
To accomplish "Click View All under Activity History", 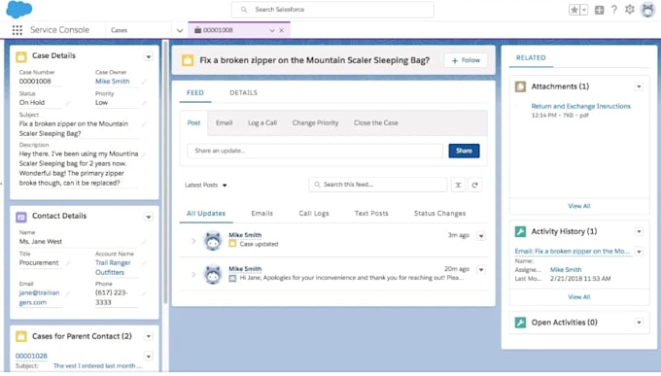I will [578, 297].
